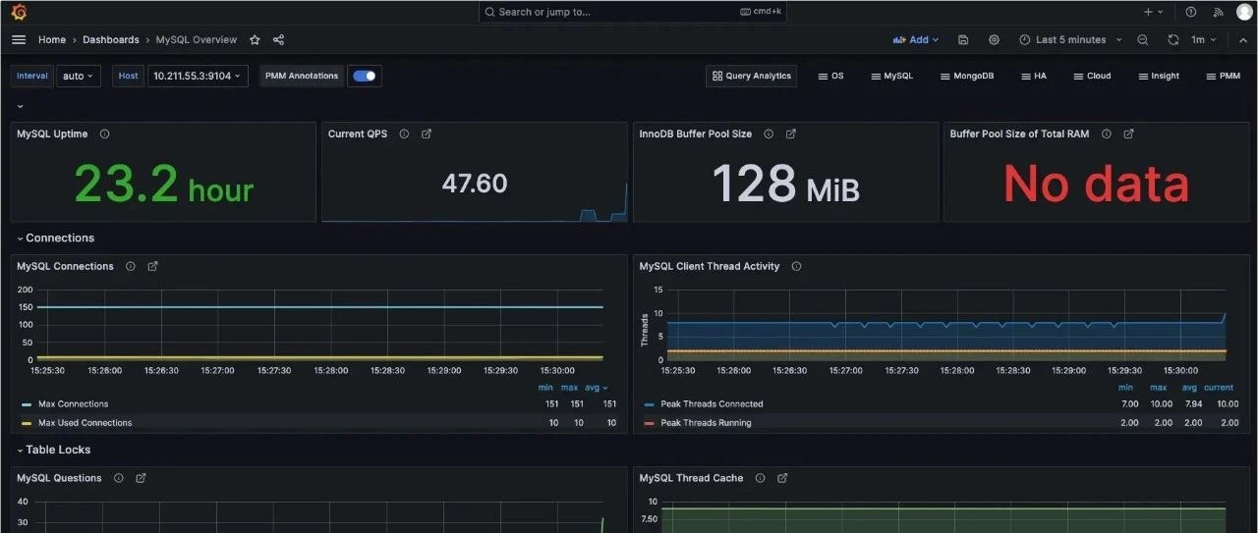Show info for MySQL Connections panel
Image resolution: width=1258 pixels, height=533 pixels.
[131, 266]
